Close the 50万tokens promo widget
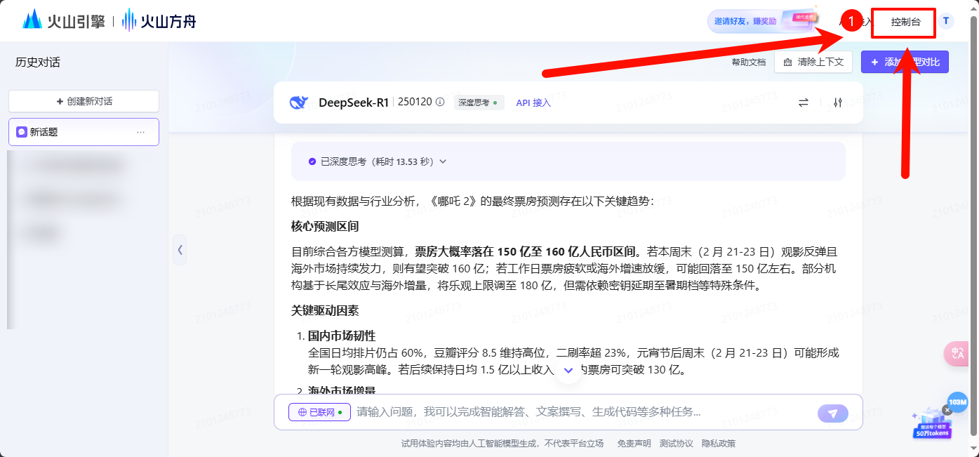Viewport: 979px width, 457px height. coord(947,409)
